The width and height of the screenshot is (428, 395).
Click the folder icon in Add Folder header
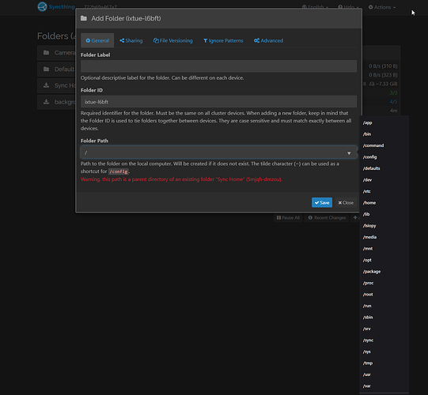click(84, 18)
